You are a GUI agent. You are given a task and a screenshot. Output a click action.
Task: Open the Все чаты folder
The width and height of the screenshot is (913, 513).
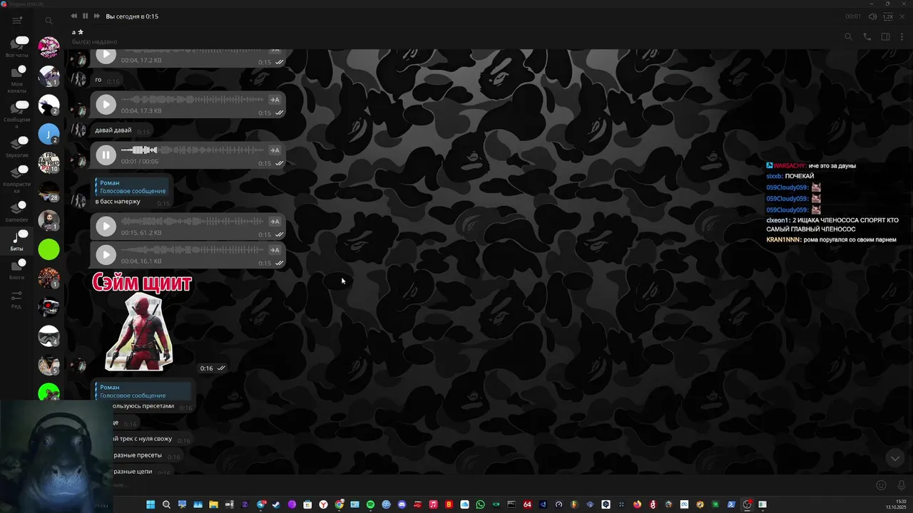coord(17,47)
